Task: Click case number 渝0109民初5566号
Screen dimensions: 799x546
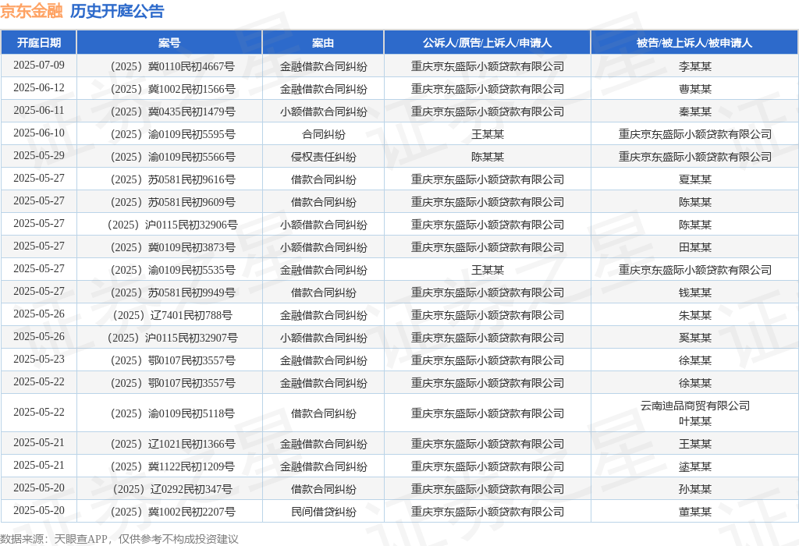Action: coord(172,157)
